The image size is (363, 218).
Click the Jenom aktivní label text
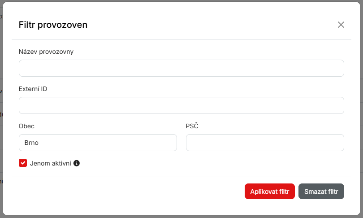coord(50,163)
